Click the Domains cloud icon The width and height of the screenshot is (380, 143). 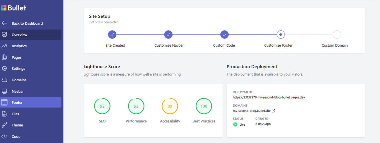click(4, 80)
